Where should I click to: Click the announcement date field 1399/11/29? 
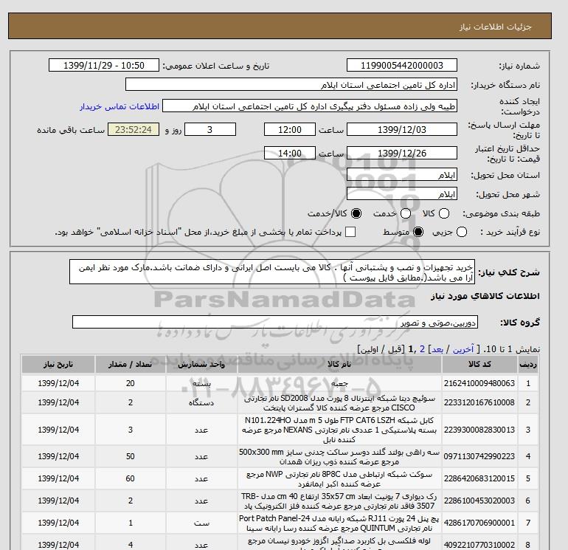(103, 65)
